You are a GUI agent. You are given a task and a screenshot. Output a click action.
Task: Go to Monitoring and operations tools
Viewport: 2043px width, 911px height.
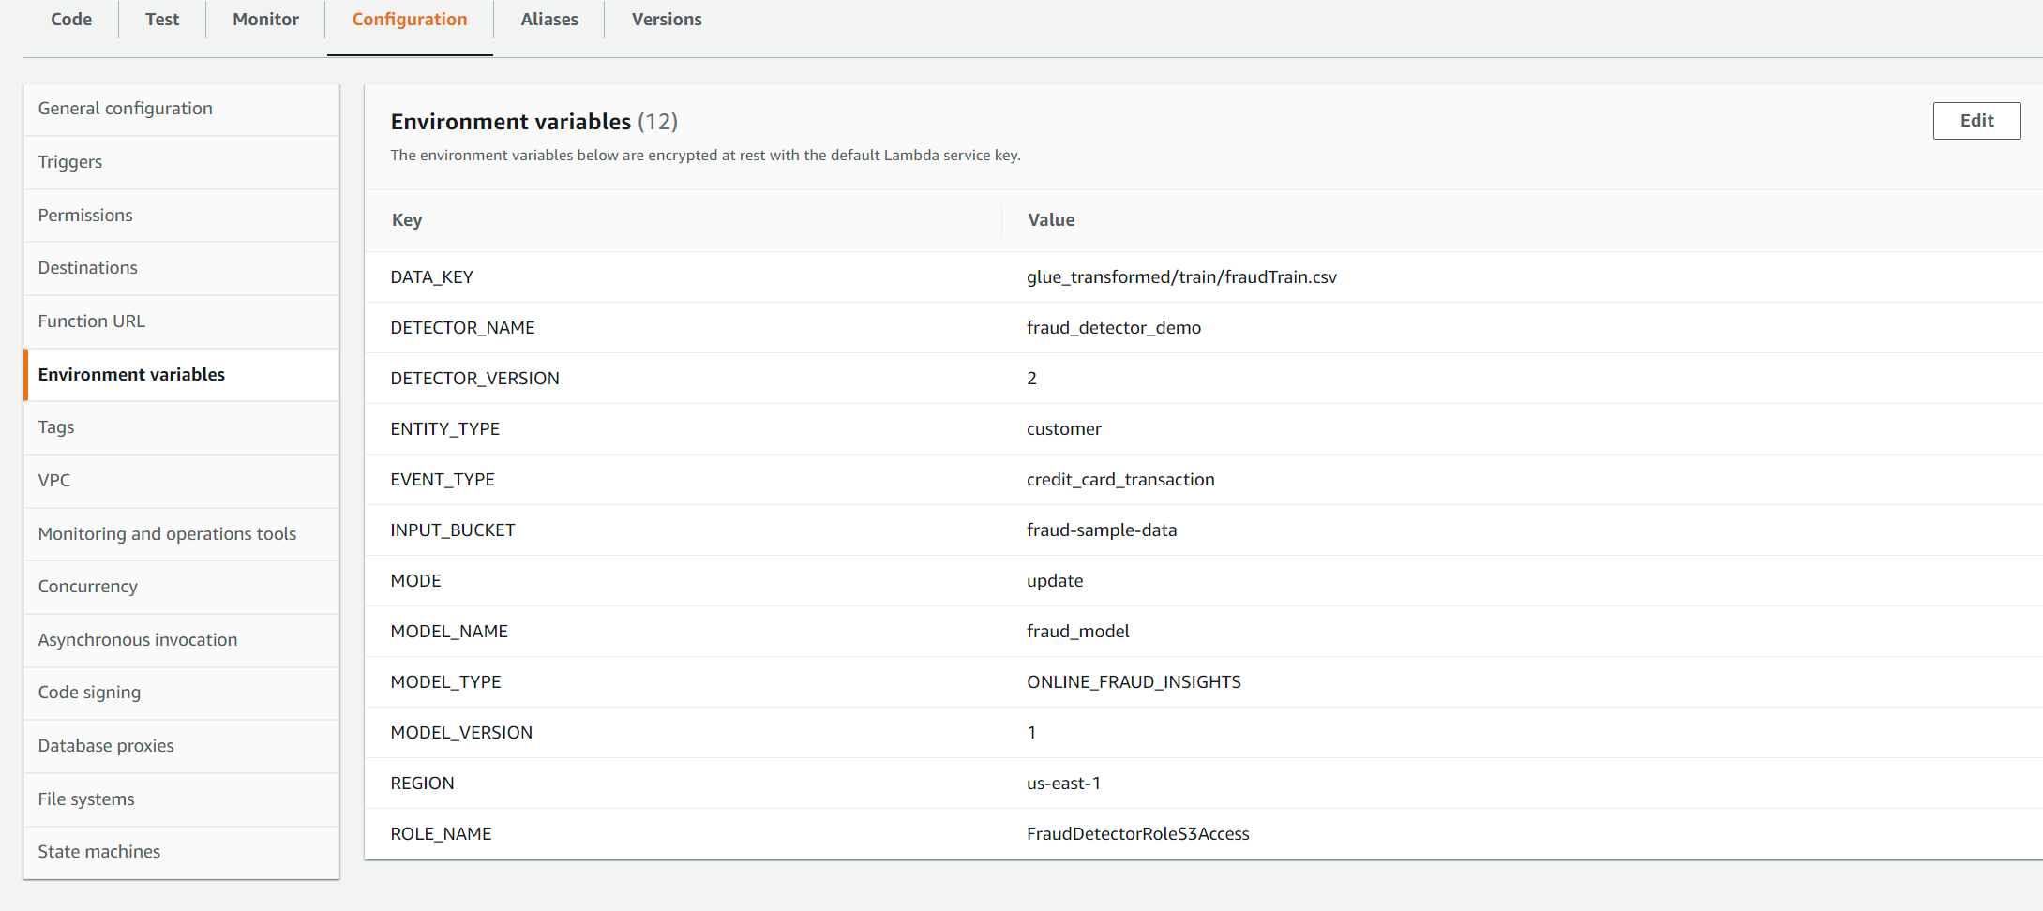[167, 534]
